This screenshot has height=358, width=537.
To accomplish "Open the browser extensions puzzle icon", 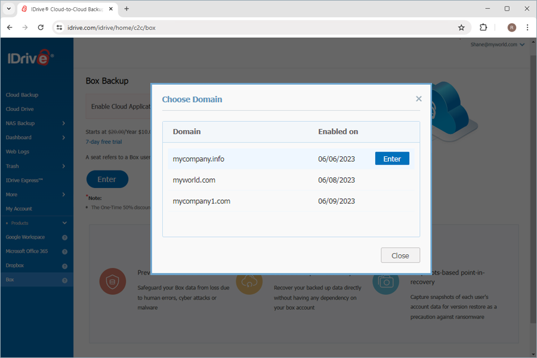I will point(483,27).
